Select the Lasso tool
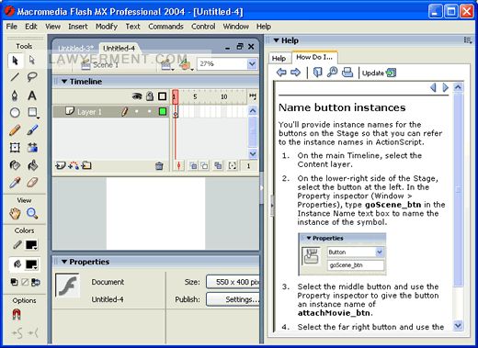The image size is (478, 348). 32,77
